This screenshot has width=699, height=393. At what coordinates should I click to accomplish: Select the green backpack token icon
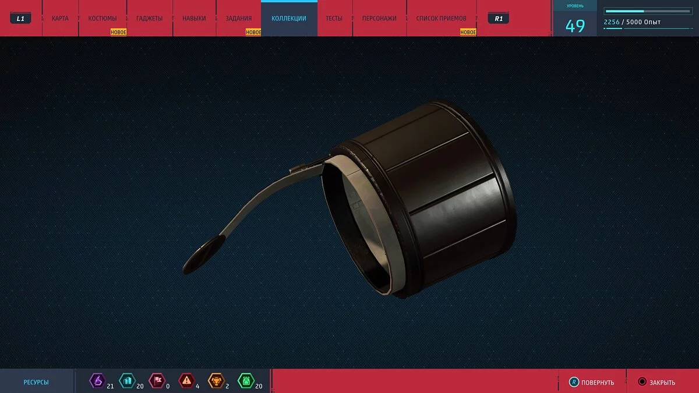pos(246,381)
